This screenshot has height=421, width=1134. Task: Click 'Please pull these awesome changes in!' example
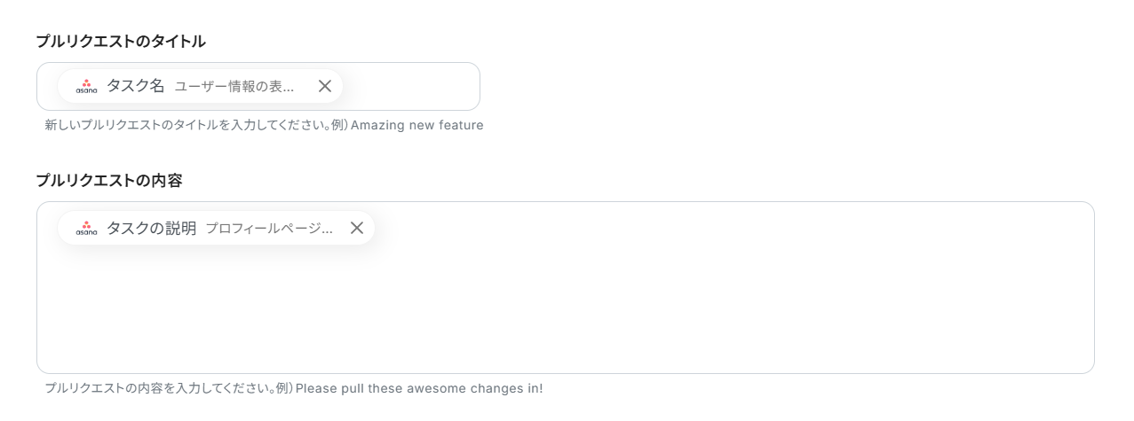click(x=419, y=388)
